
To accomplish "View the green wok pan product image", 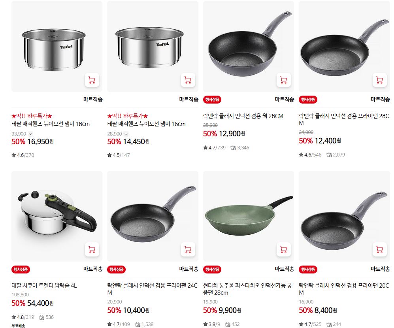I will click(x=248, y=216).
